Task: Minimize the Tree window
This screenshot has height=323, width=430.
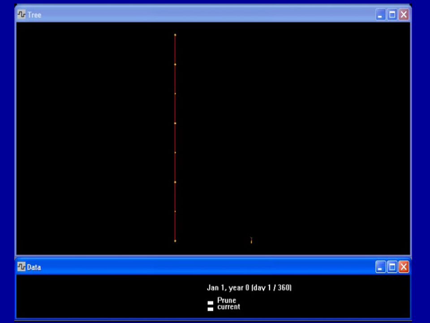Action: click(380, 14)
